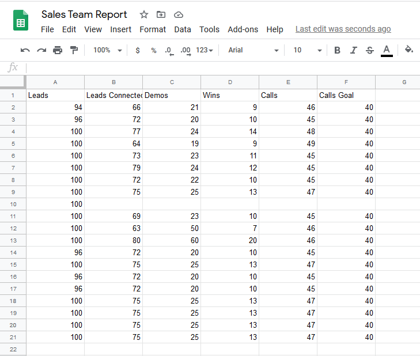420x356 pixels.
Task: Toggle strikethrough formatting
Action: click(x=370, y=50)
